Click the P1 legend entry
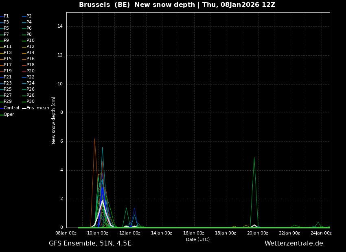346x252 pixels. tap(4, 16)
